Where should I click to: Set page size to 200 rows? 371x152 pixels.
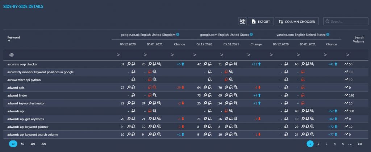click(x=43, y=144)
